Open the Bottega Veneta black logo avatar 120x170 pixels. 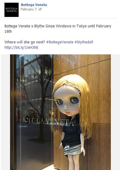pos(11,10)
